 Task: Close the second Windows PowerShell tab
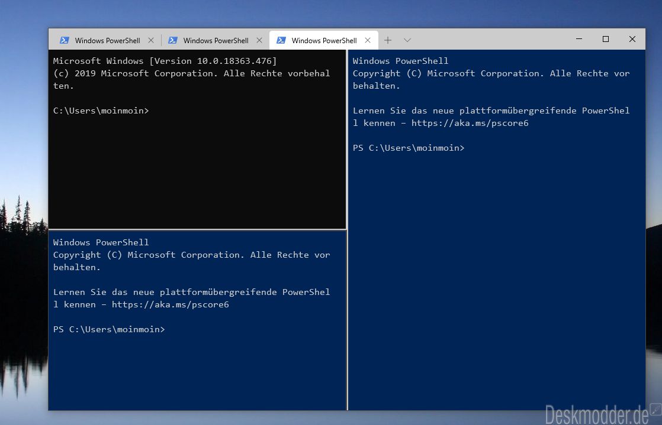(259, 40)
